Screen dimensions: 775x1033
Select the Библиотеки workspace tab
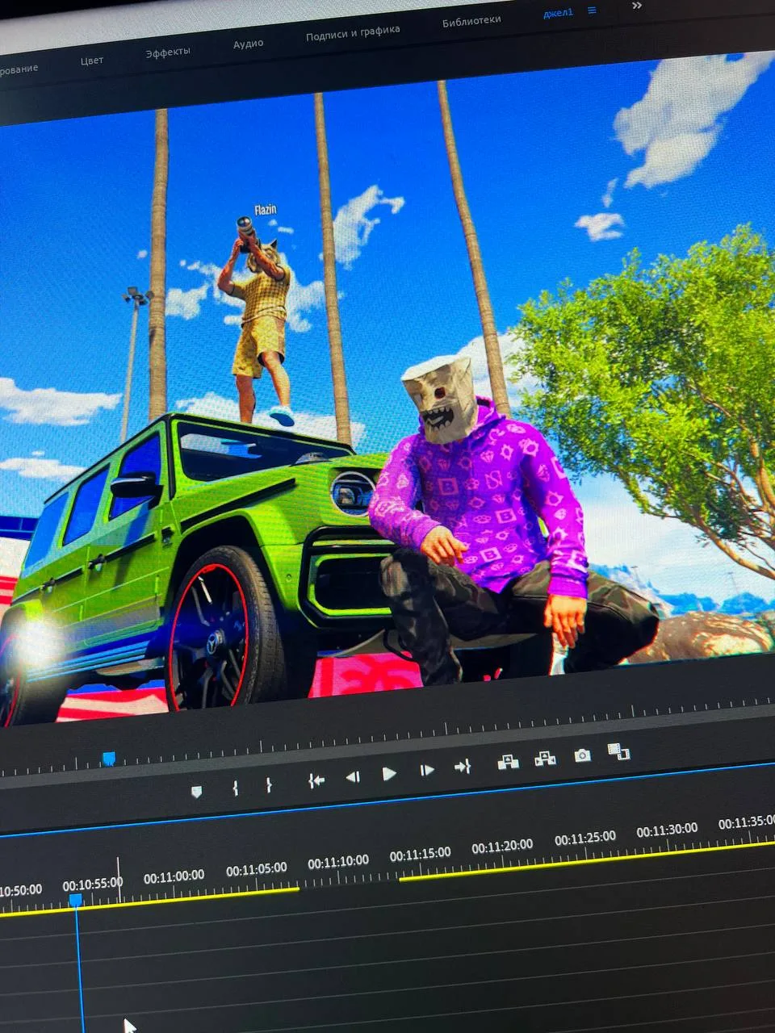point(471,21)
